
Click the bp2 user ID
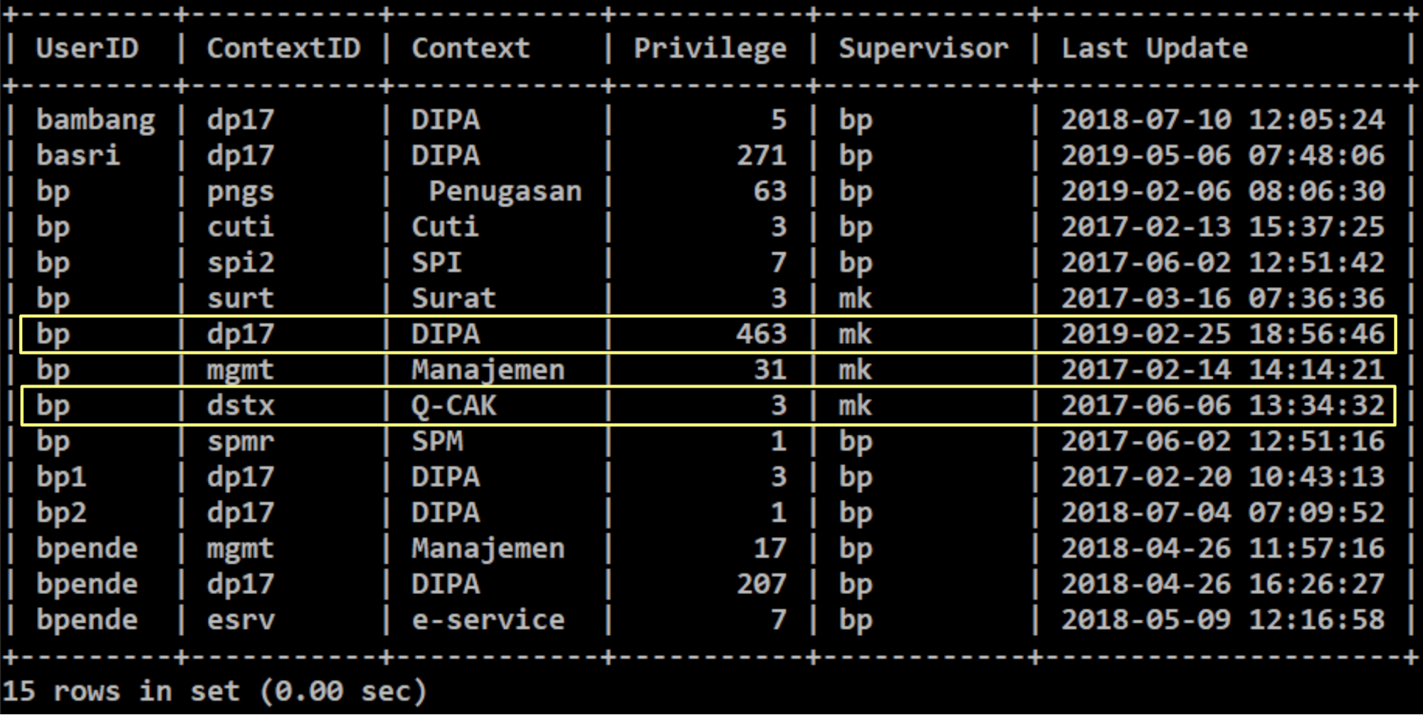(61, 513)
